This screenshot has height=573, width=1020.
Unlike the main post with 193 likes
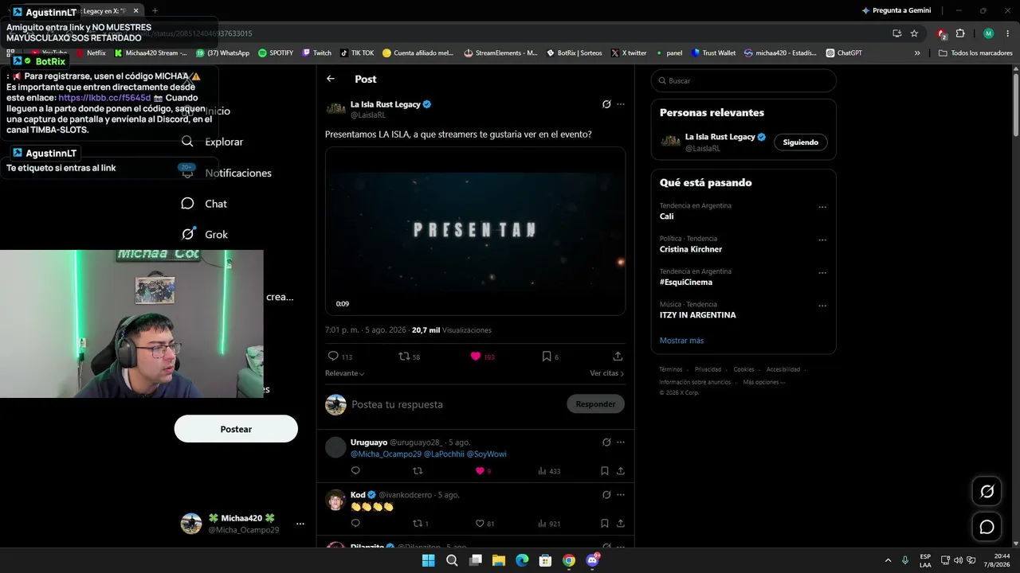tap(482, 357)
